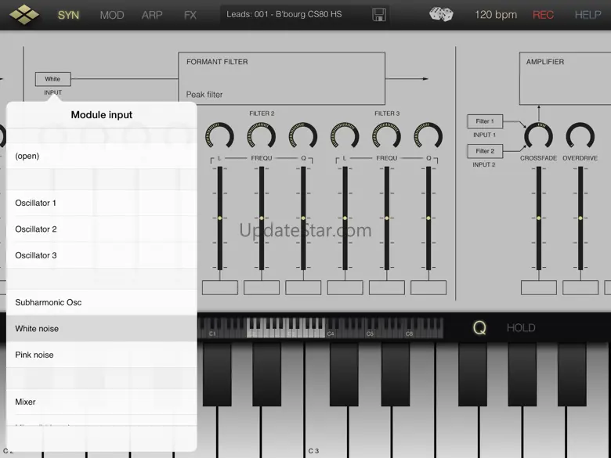
Task: Click the 120 bpm tempo button
Action: point(495,15)
